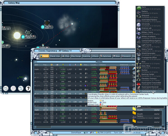Select Light Turret from build menu
Screen dimensions: 168x136
point(150,46)
